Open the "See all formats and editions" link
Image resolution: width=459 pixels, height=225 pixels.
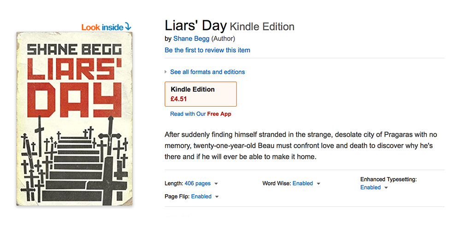pos(207,72)
